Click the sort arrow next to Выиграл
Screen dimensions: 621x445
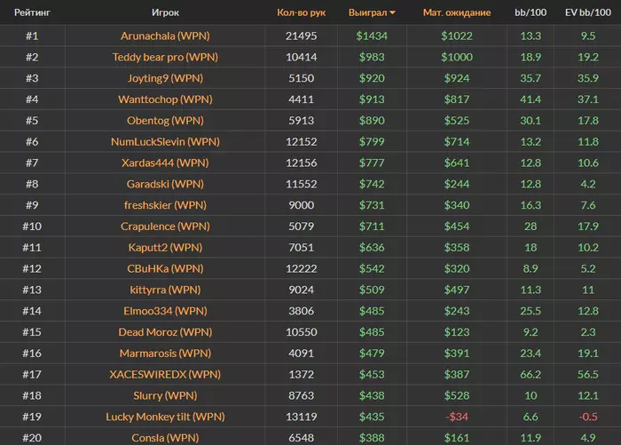click(393, 14)
